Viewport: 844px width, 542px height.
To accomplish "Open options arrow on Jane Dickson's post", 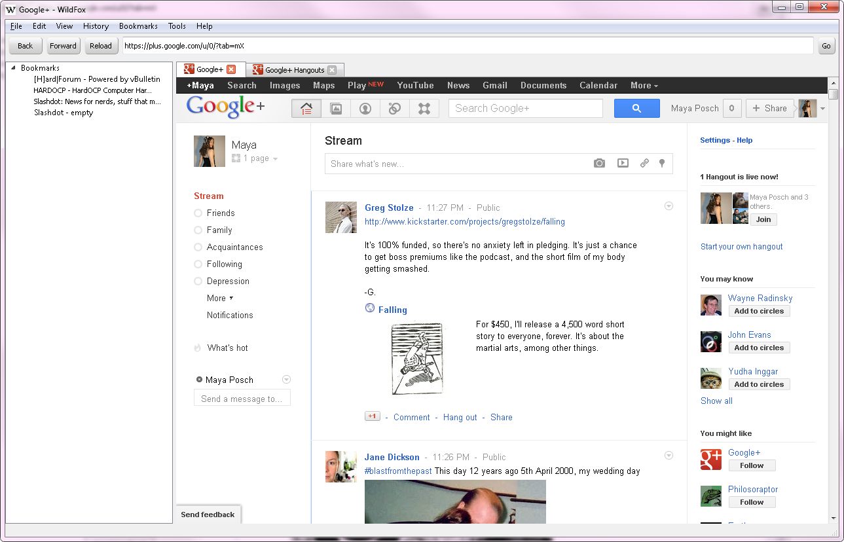I will (x=669, y=456).
